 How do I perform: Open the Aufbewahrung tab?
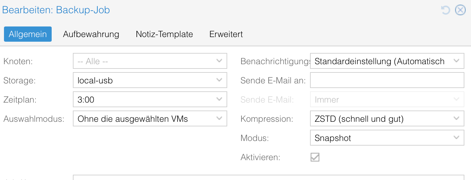(x=91, y=34)
